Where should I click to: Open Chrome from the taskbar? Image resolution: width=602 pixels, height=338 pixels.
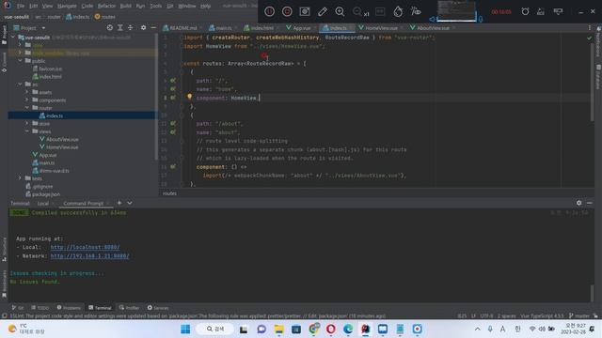pyautogui.click(x=313, y=329)
